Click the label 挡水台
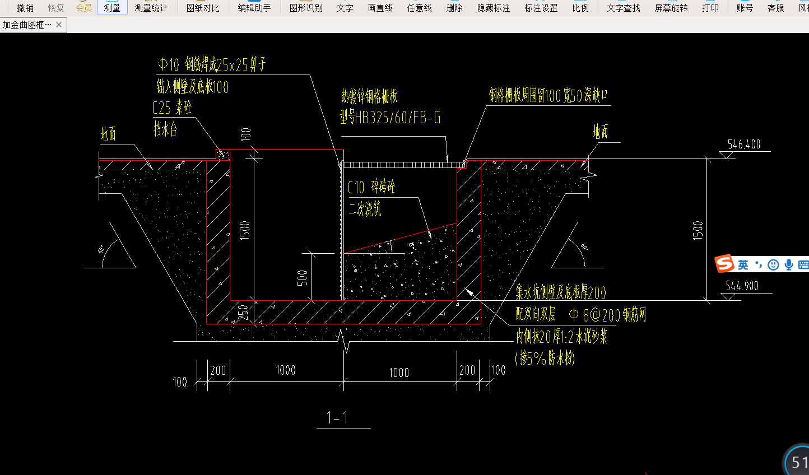This screenshot has width=809, height=475. [166, 129]
